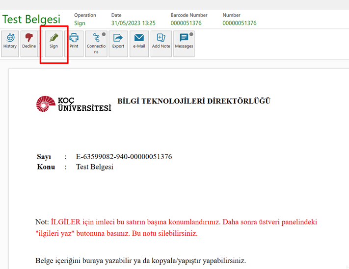Open the Connections panel

(x=96, y=44)
